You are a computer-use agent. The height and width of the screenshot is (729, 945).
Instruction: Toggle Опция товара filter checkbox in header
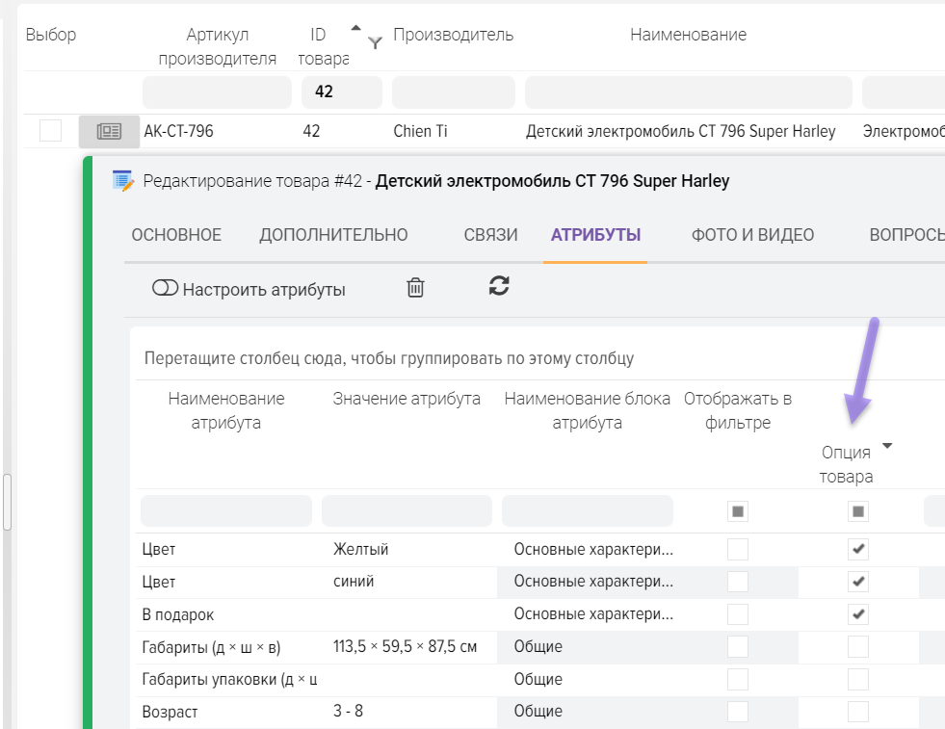[x=858, y=511]
